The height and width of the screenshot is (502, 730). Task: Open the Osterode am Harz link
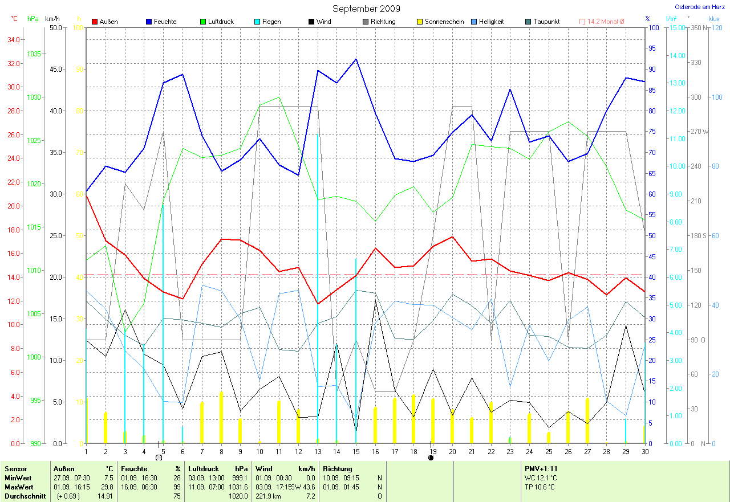pyautogui.click(x=700, y=7)
